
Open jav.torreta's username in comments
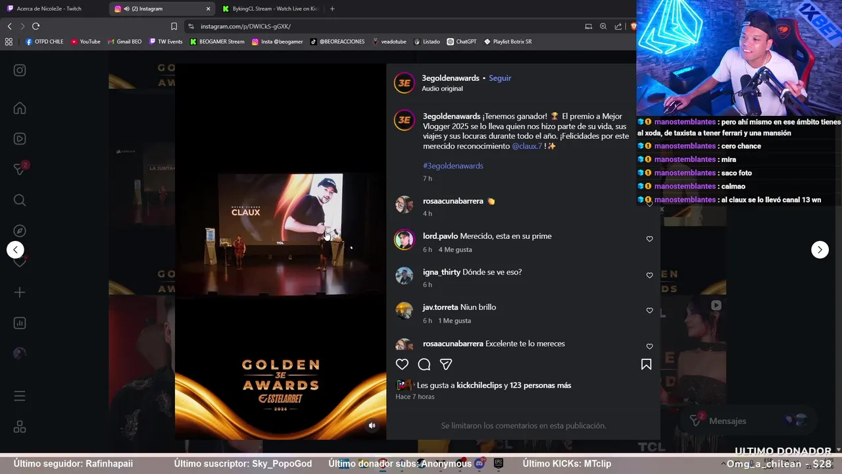(x=440, y=307)
